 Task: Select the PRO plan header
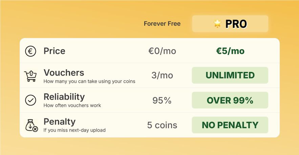tap(230, 24)
